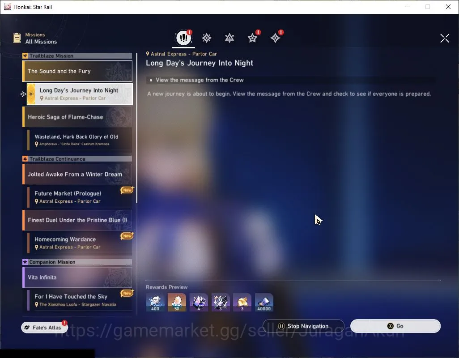This screenshot has width=459, height=358.
Task: Collapse the Companion Mission section header
Action: pos(77,262)
